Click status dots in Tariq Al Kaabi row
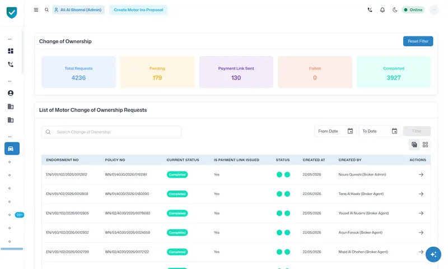This screenshot has height=269, width=448. (283, 194)
